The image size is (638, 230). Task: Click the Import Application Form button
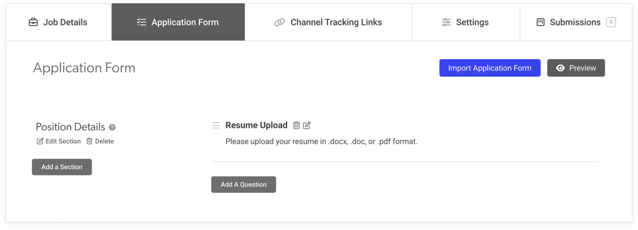pyautogui.click(x=490, y=68)
